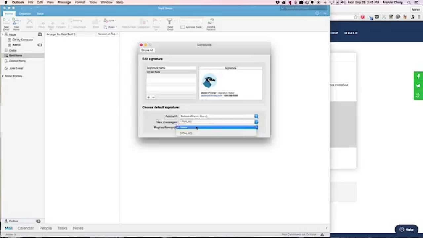Click the Spotlight search icon in menu bar
The image size is (423, 238).
coord(409,2)
